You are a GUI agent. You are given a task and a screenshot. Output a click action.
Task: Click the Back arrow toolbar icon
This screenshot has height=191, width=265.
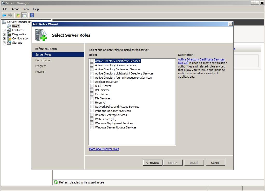pyautogui.click(x=4, y=16)
